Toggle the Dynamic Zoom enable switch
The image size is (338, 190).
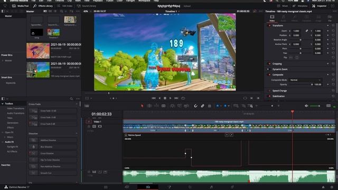[269, 69]
